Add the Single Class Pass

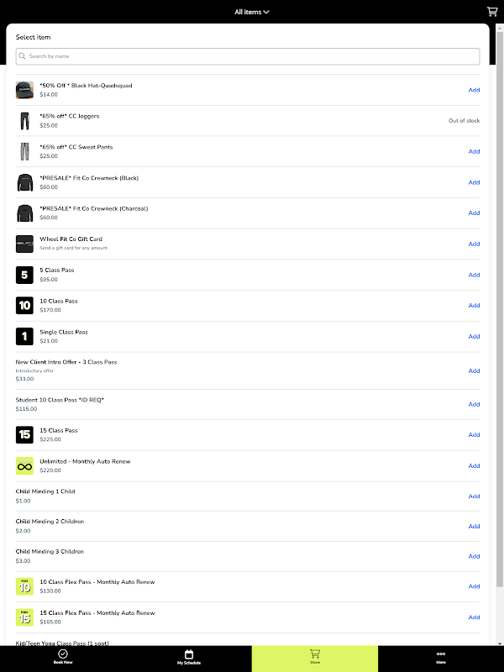(474, 337)
